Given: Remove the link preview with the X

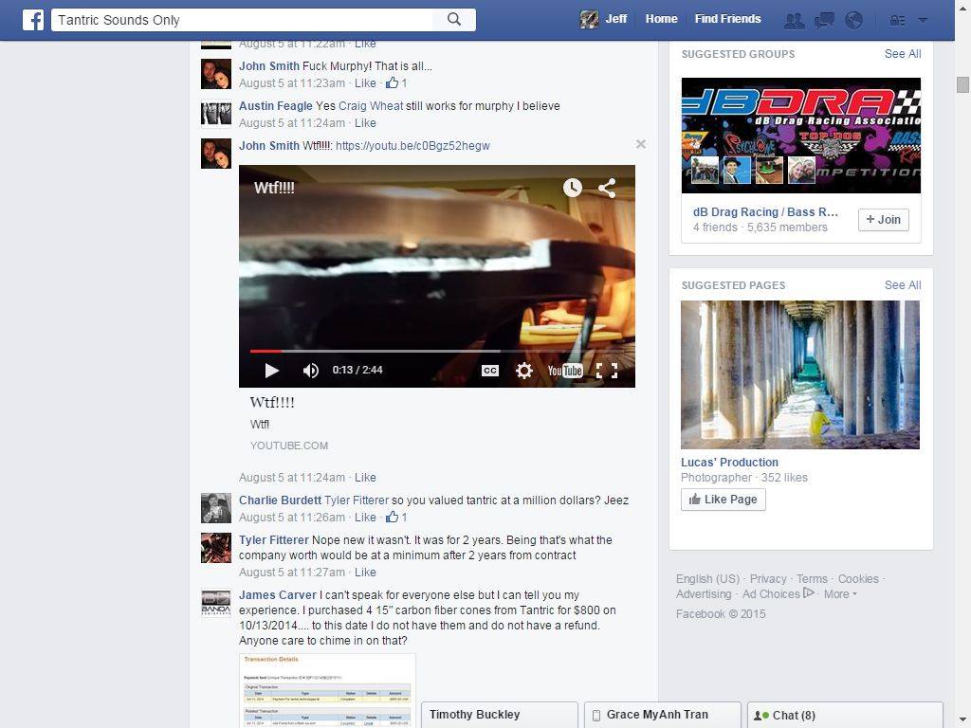Looking at the screenshot, I should [641, 144].
